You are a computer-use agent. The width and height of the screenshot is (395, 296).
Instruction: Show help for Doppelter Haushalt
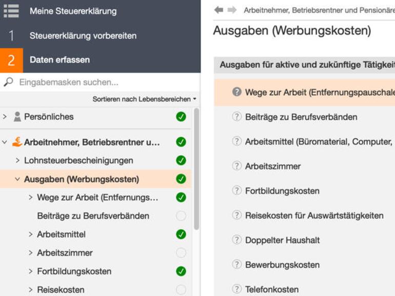[x=236, y=240]
